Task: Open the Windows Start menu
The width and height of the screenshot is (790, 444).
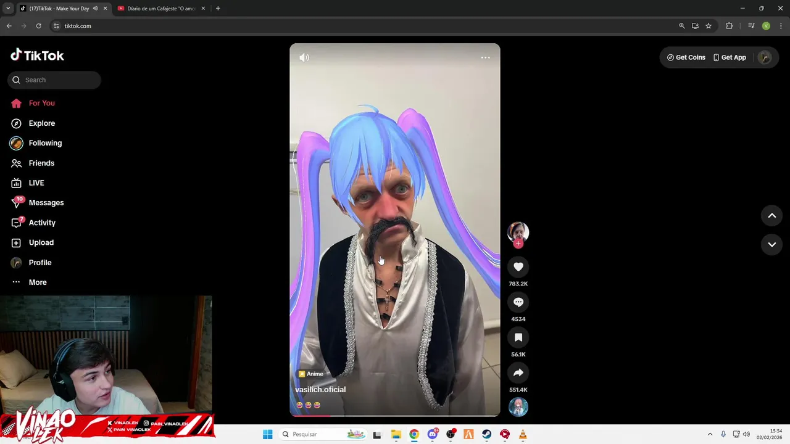Action: (x=267, y=434)
